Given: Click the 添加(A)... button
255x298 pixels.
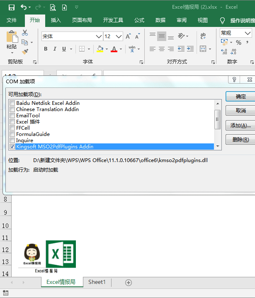Looking at the screenshot, I should (x=240, y=125).
